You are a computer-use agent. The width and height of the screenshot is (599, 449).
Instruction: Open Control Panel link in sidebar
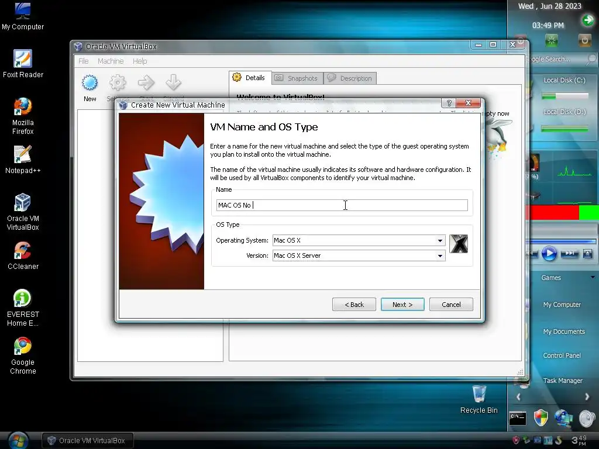point(562,355)
